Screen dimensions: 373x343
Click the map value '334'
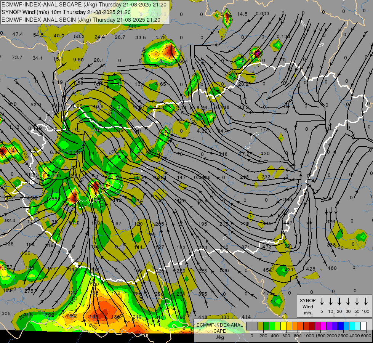[267, 223]
